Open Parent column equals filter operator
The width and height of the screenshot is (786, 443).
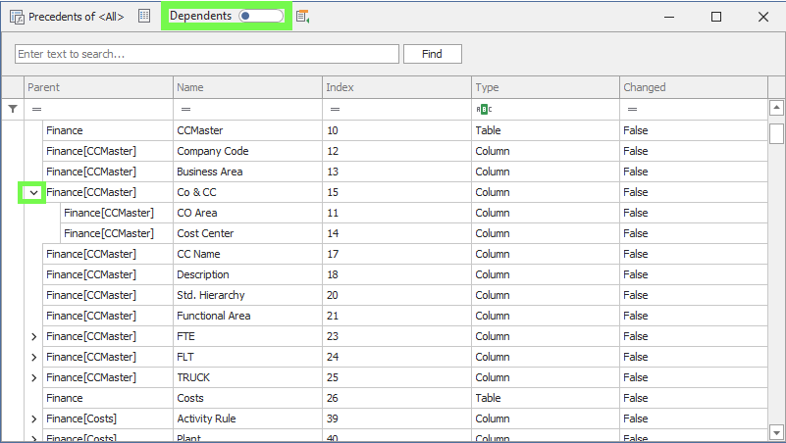point(36,110)
